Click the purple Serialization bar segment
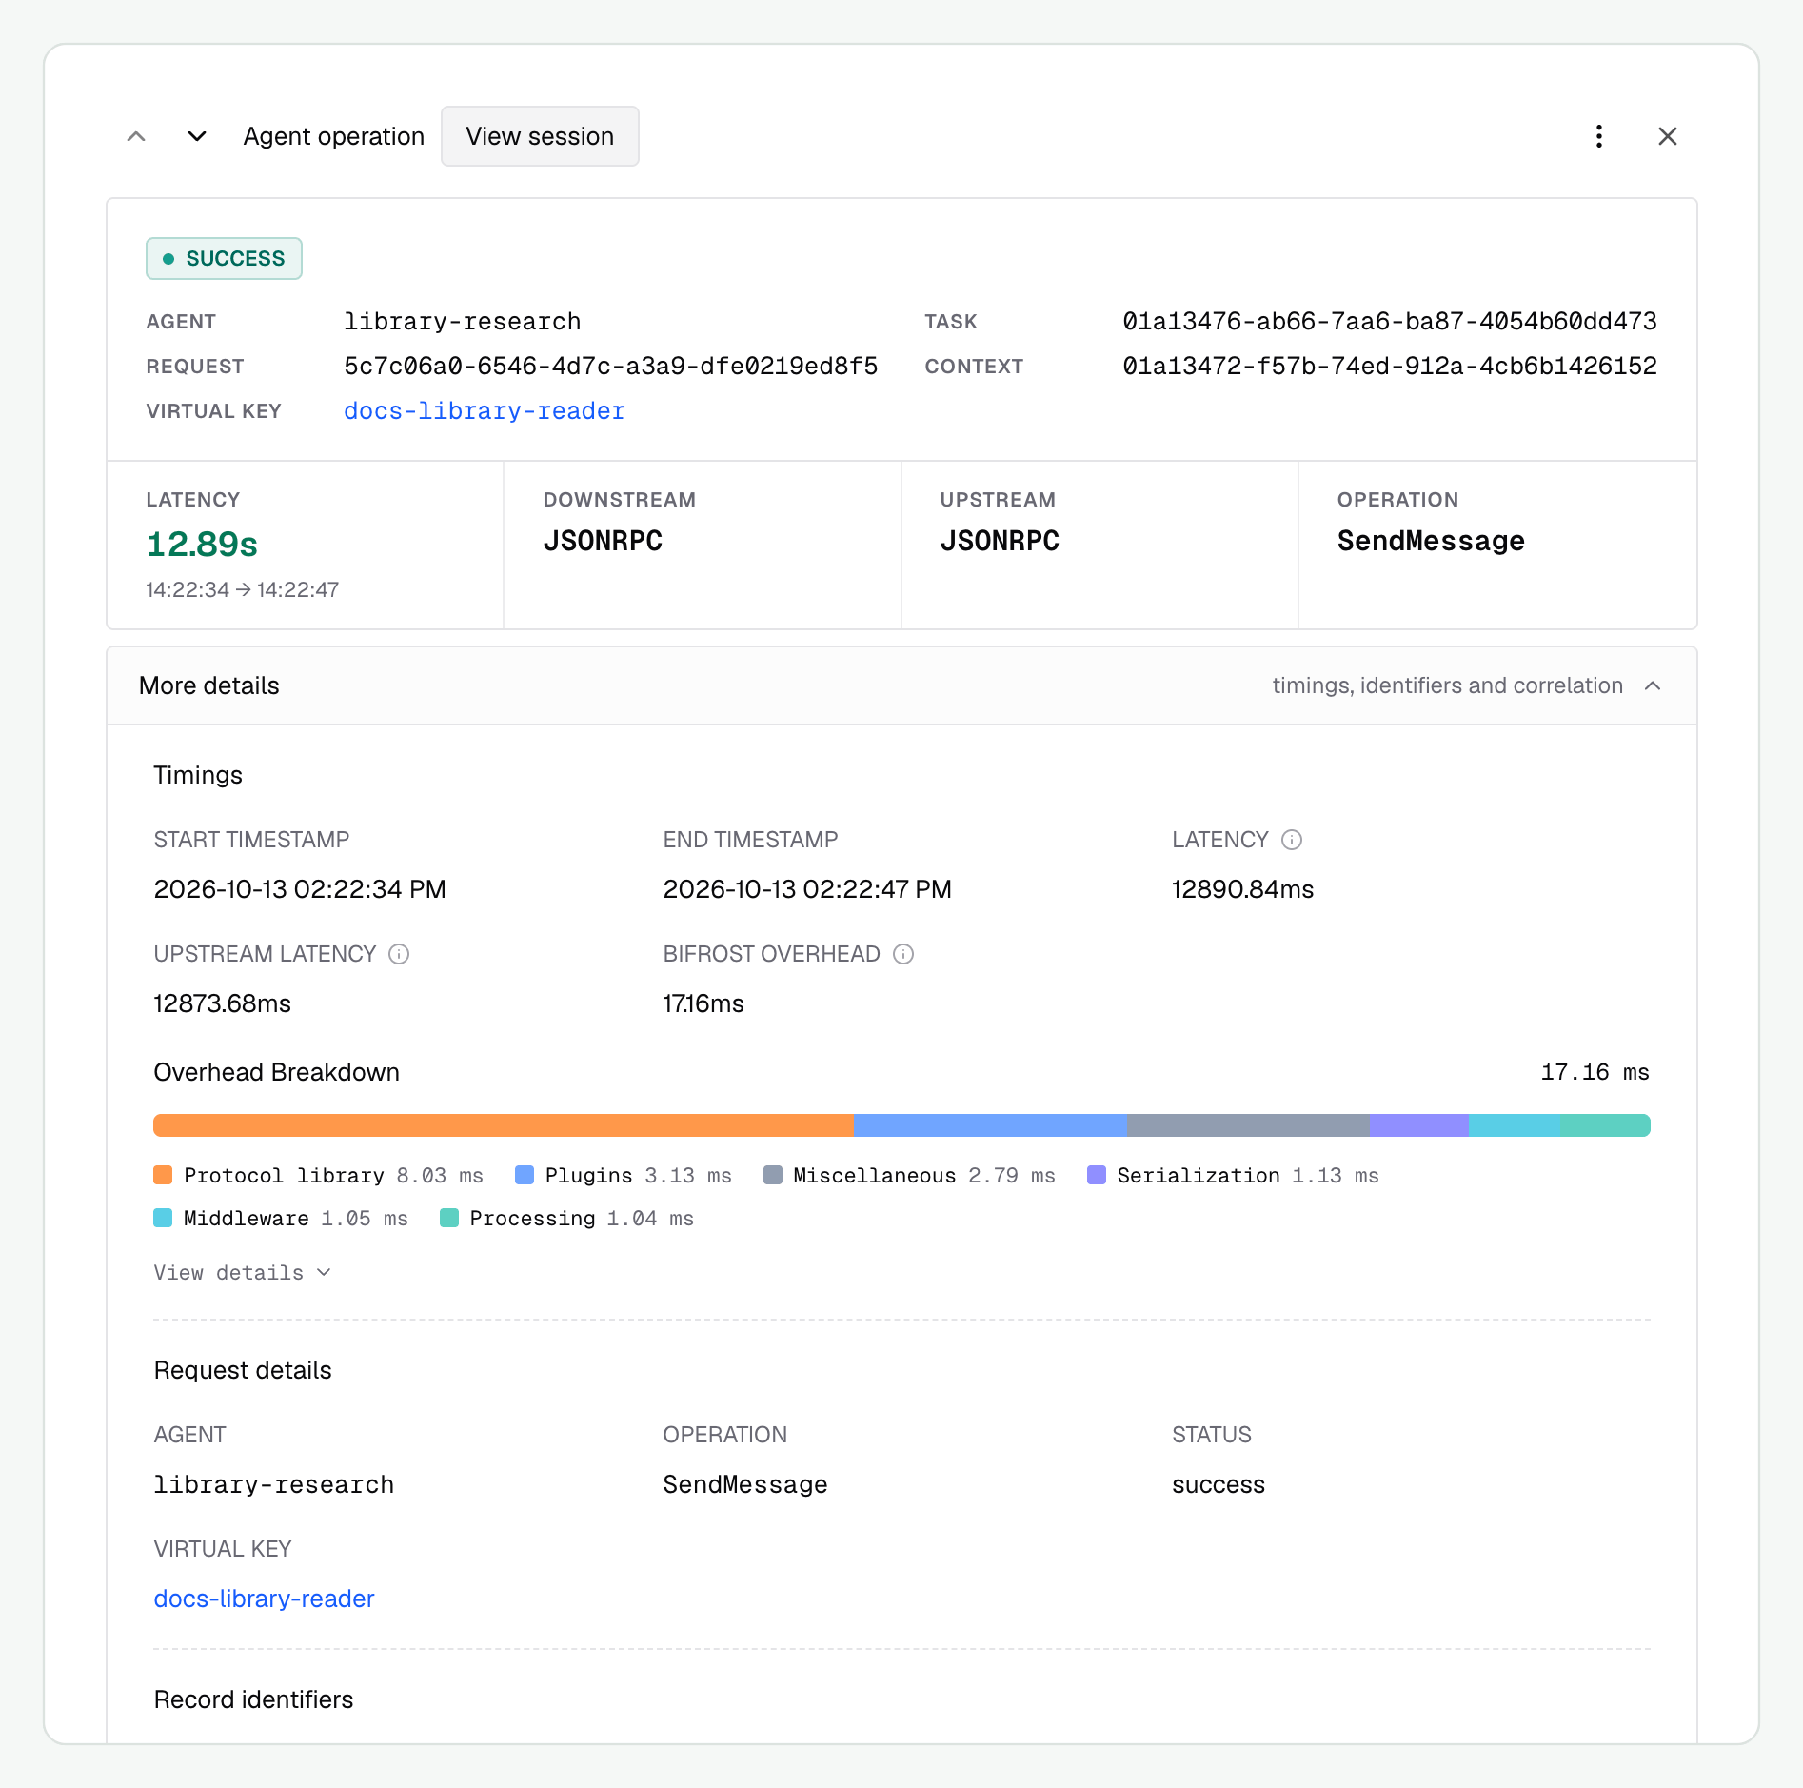 (1419, 1125)
